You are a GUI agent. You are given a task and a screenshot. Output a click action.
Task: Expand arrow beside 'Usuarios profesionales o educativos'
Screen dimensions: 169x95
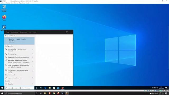(x=32, y=57)
